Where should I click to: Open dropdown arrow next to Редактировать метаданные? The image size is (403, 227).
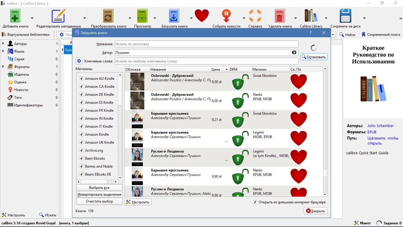[84, 18]
